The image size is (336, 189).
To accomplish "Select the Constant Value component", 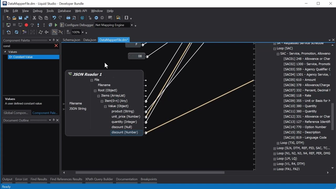I will tap(34, 57).
